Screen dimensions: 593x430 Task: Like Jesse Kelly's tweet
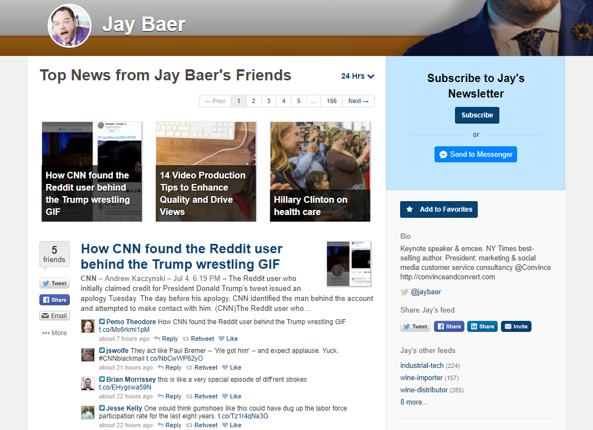(x=232, y=425)
